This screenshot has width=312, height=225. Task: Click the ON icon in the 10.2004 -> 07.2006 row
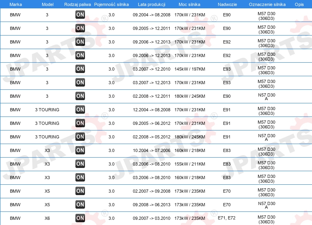80,150
